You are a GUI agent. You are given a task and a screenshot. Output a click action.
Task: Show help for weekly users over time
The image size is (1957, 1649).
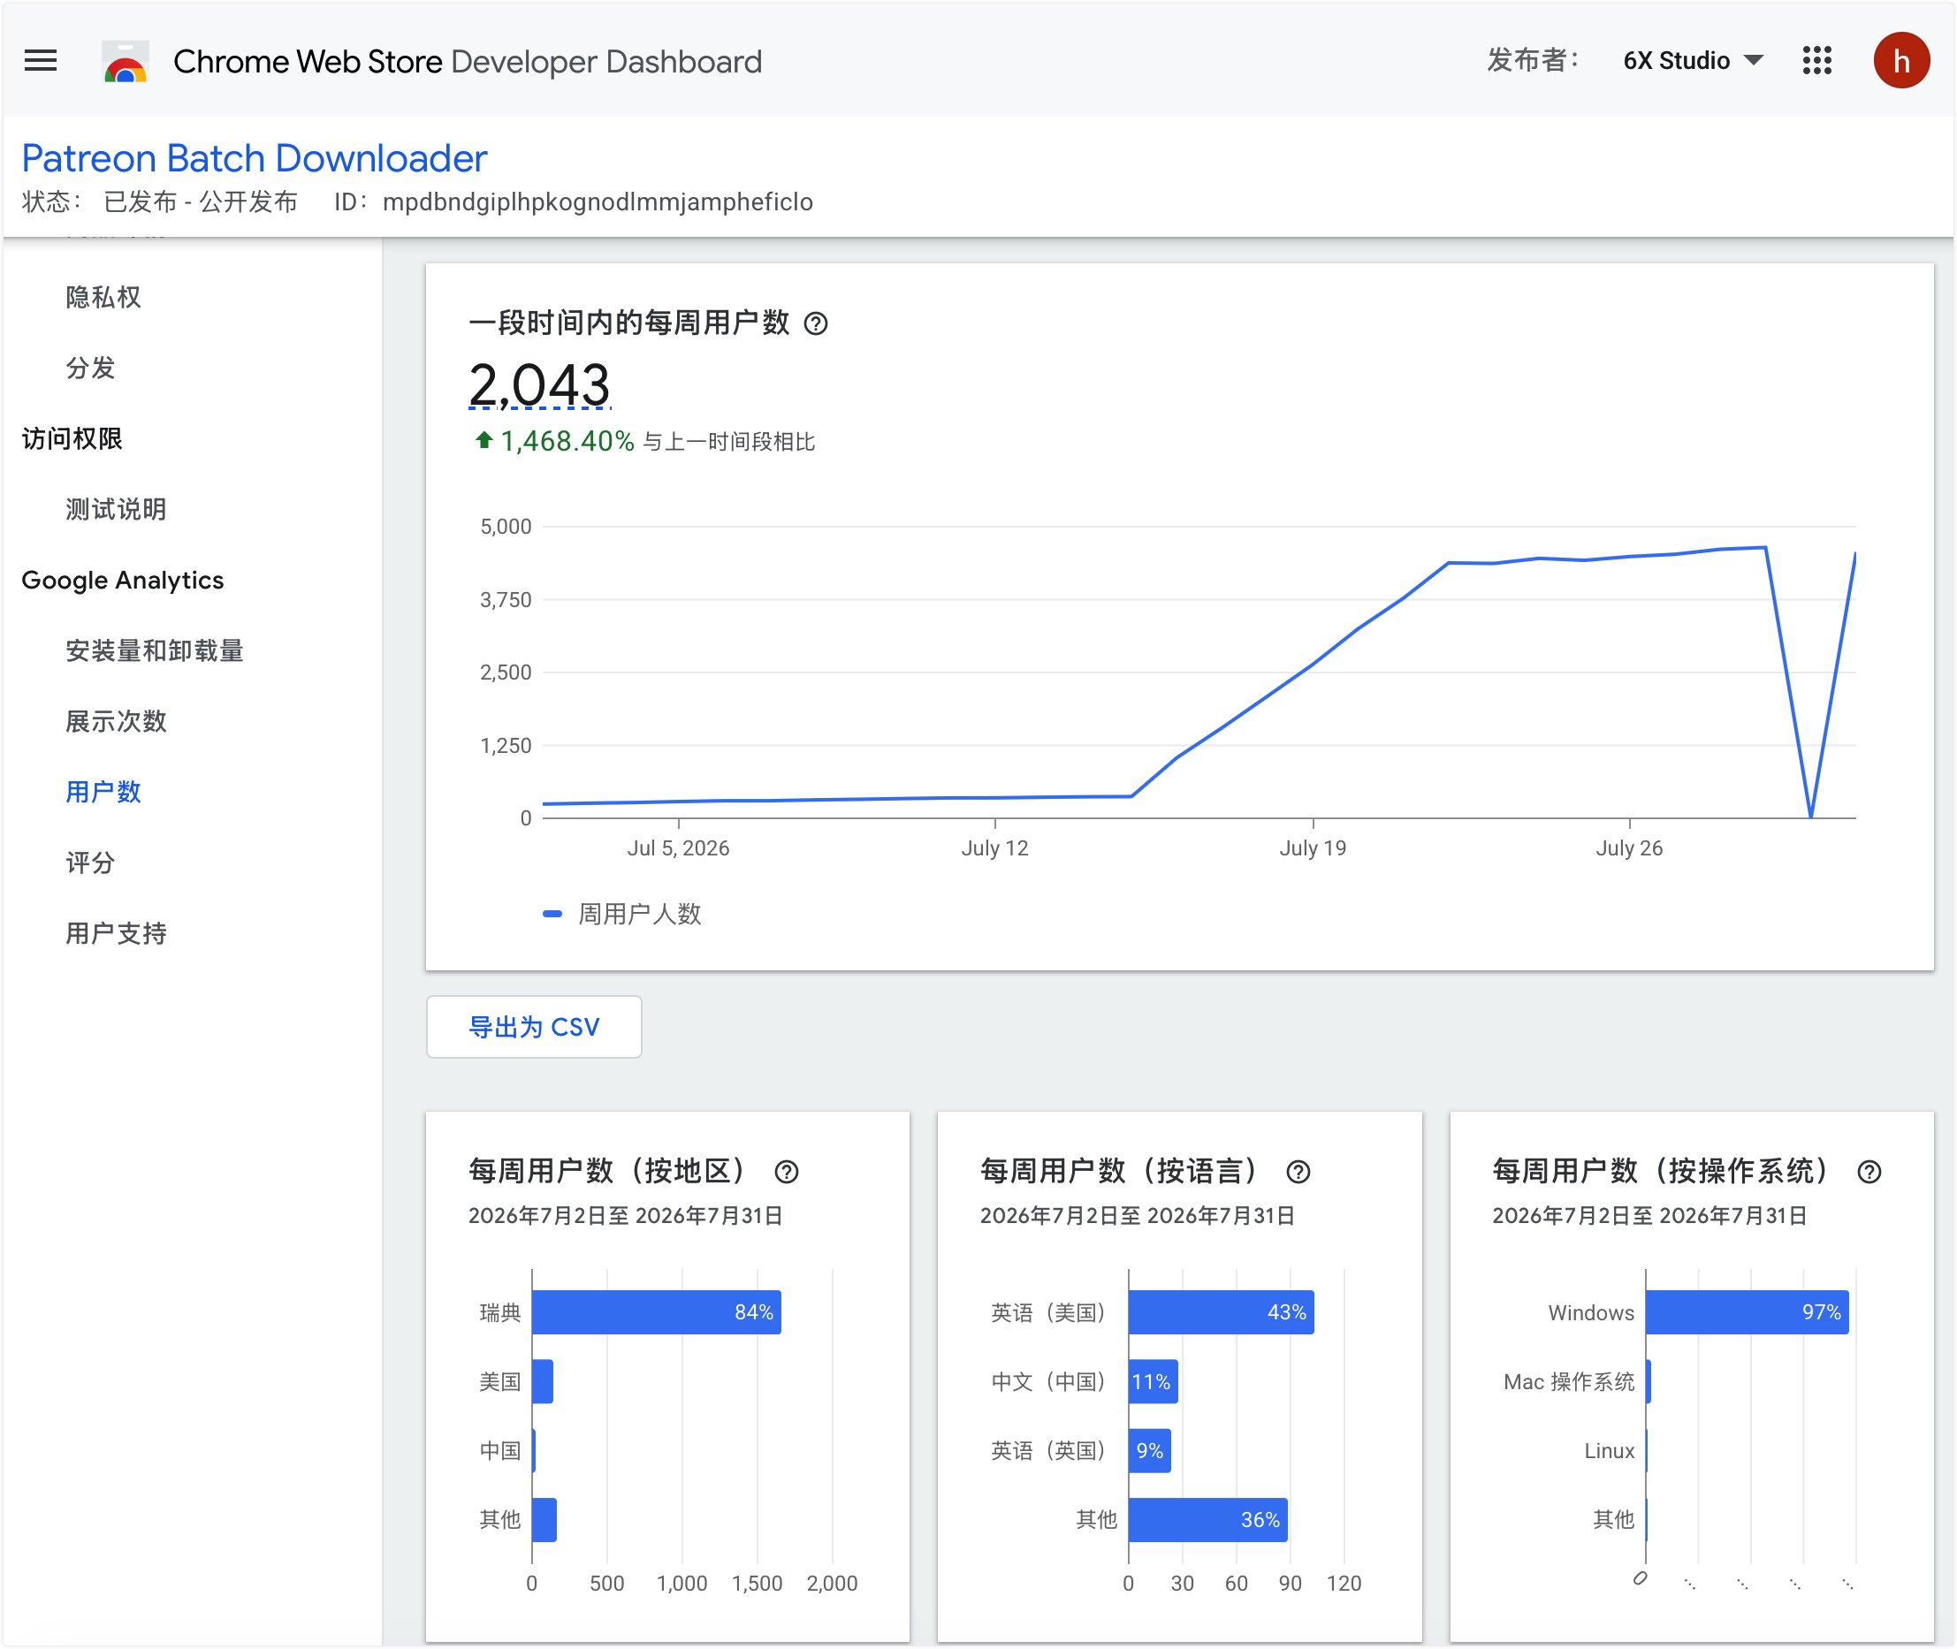815,323
